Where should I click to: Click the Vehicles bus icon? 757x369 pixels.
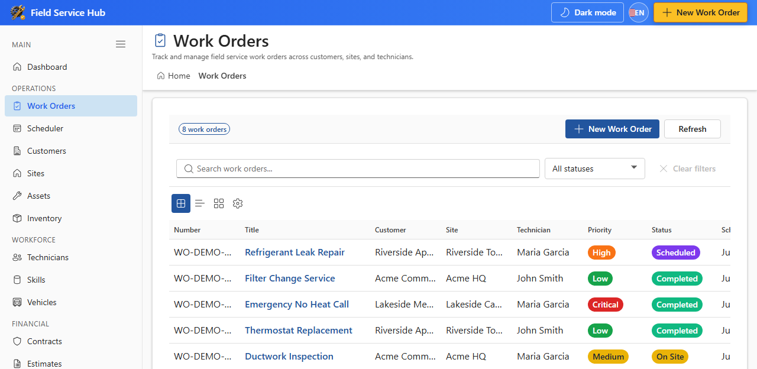17,302
